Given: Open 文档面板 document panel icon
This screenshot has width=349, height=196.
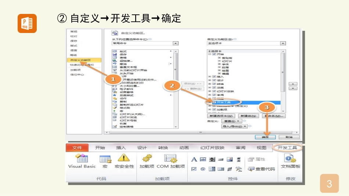Looking at the screenshot, I should click(290, 159).
